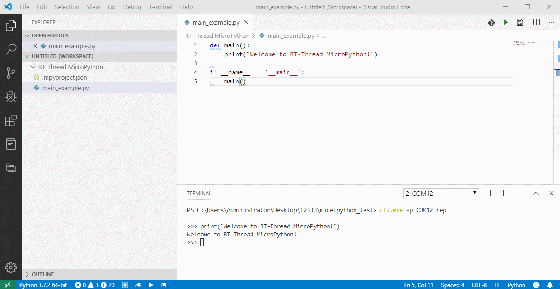Open the Extensions view
The image size is (560, 289).
[x=10, y=120]
